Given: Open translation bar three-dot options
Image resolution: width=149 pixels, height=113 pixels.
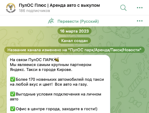Looking at the screenshot, I should pyautogui.click(x=140, y=21).
